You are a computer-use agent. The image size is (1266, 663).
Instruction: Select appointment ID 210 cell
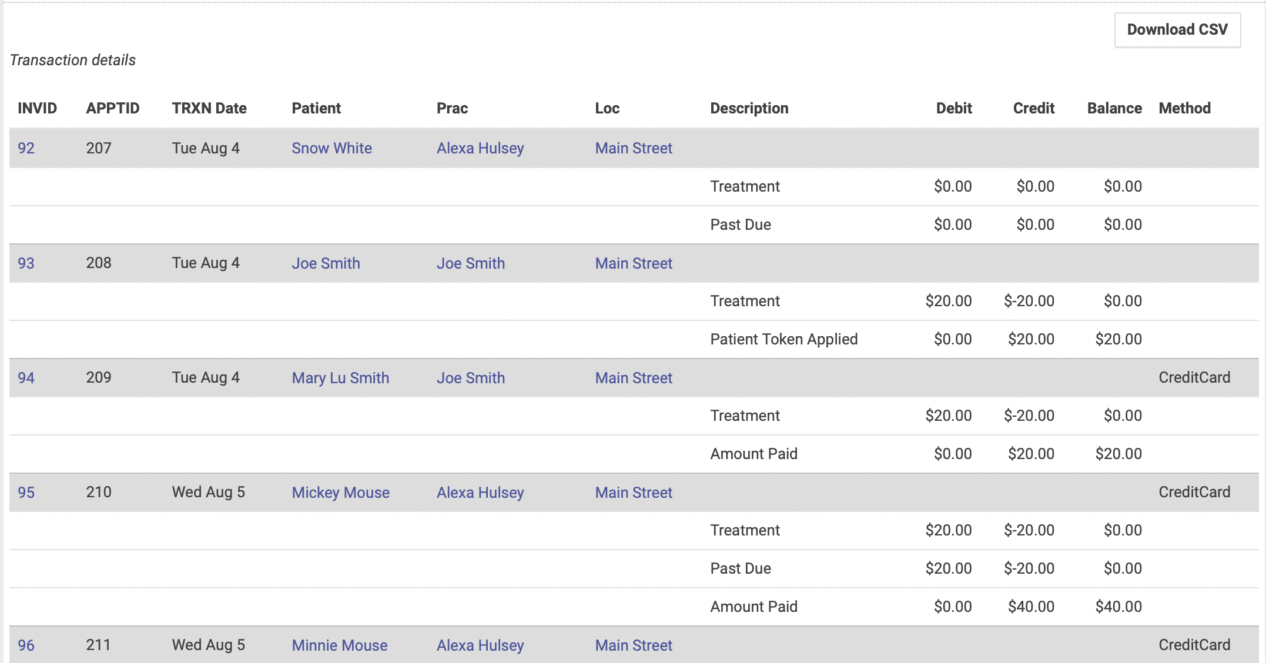(x=99, y=492)
